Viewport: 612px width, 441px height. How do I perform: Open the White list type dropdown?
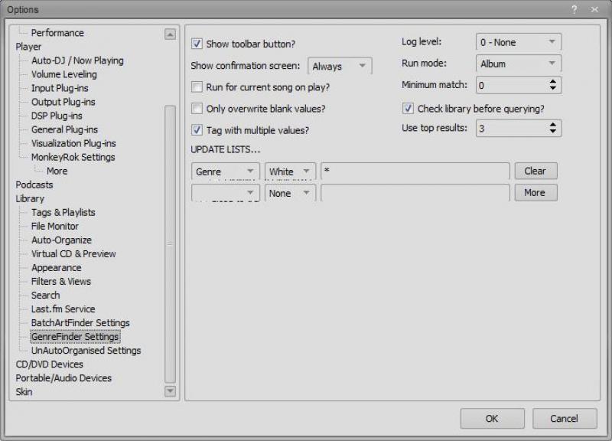click(x=290, y=171)
